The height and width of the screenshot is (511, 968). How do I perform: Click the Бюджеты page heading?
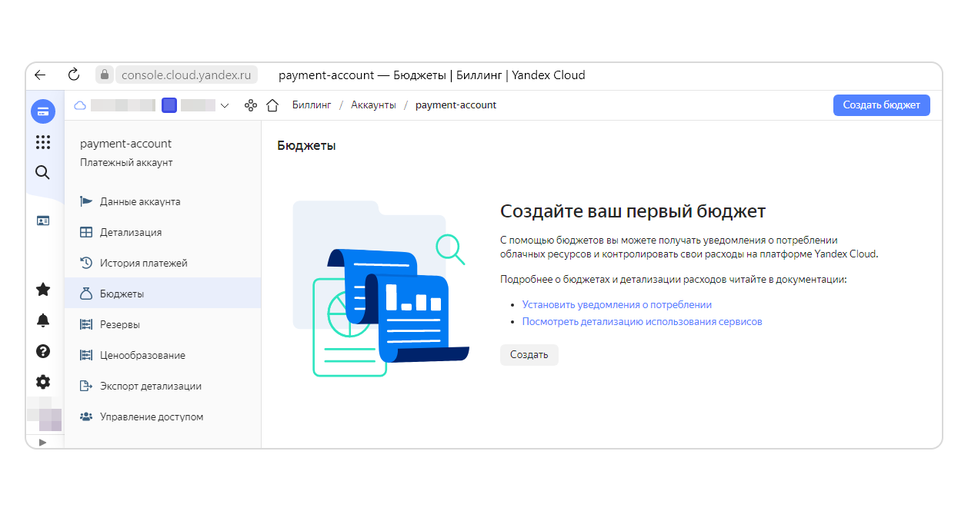306,146
